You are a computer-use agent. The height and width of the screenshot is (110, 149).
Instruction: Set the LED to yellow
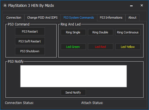(128, 47)
